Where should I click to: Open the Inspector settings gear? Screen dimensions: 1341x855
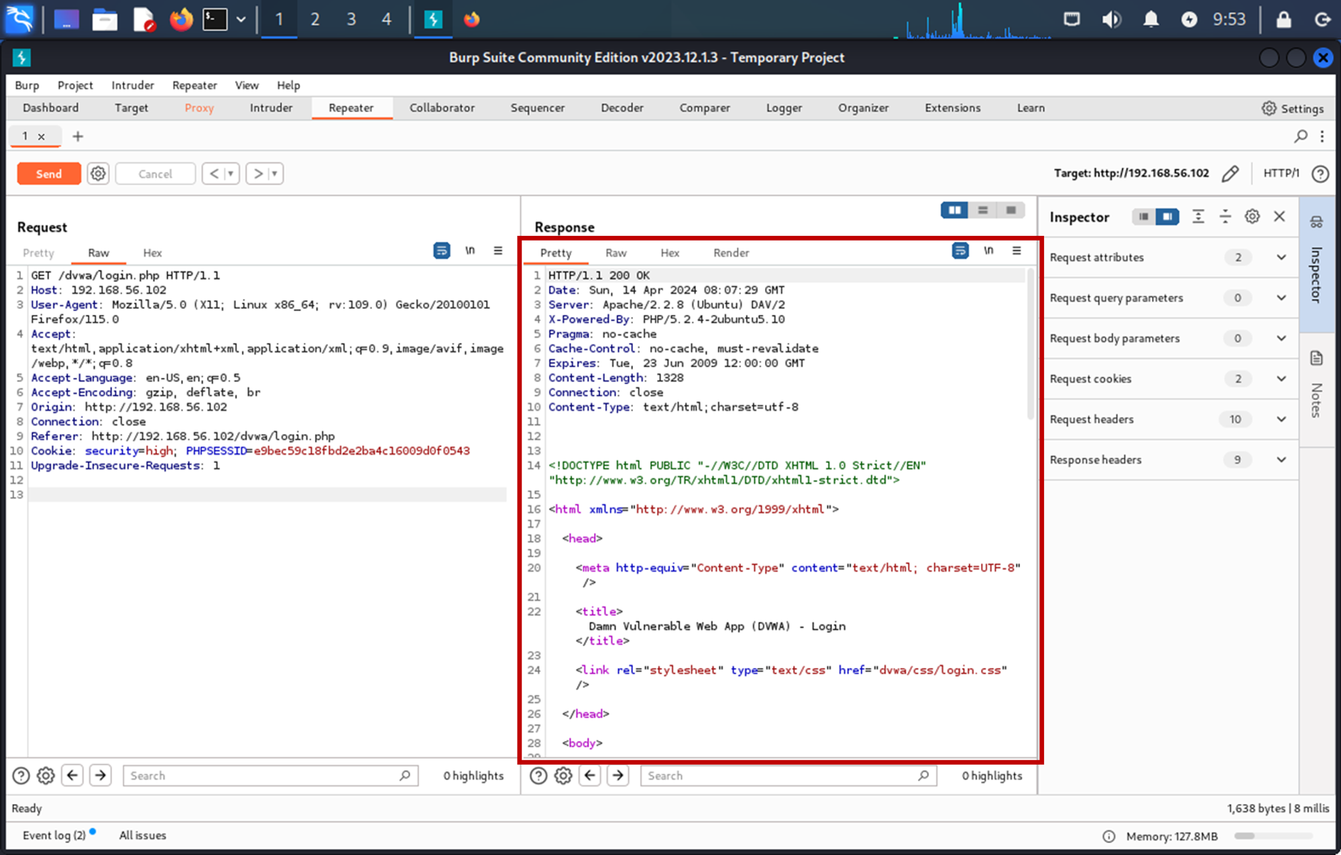tap(1252, 216)
